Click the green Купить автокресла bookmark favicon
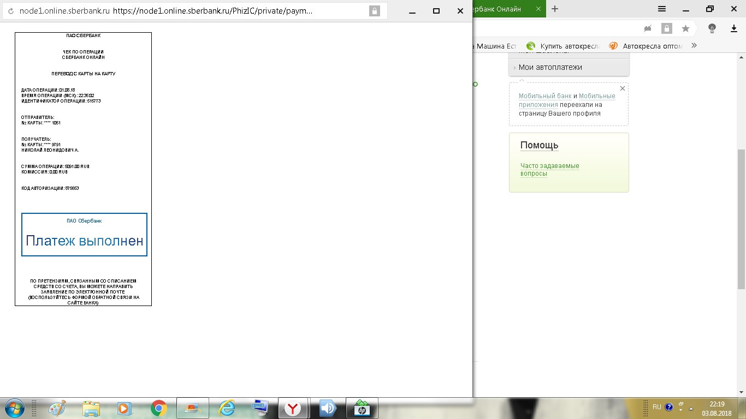 531,46
